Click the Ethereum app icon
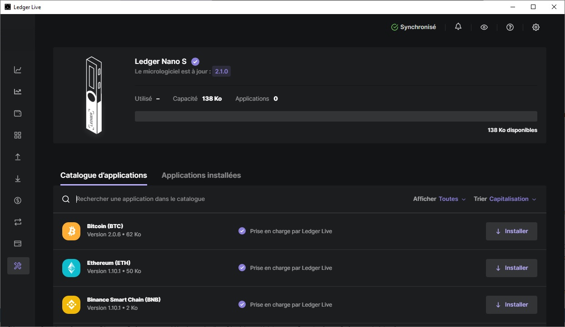 (x=71, y=268)
